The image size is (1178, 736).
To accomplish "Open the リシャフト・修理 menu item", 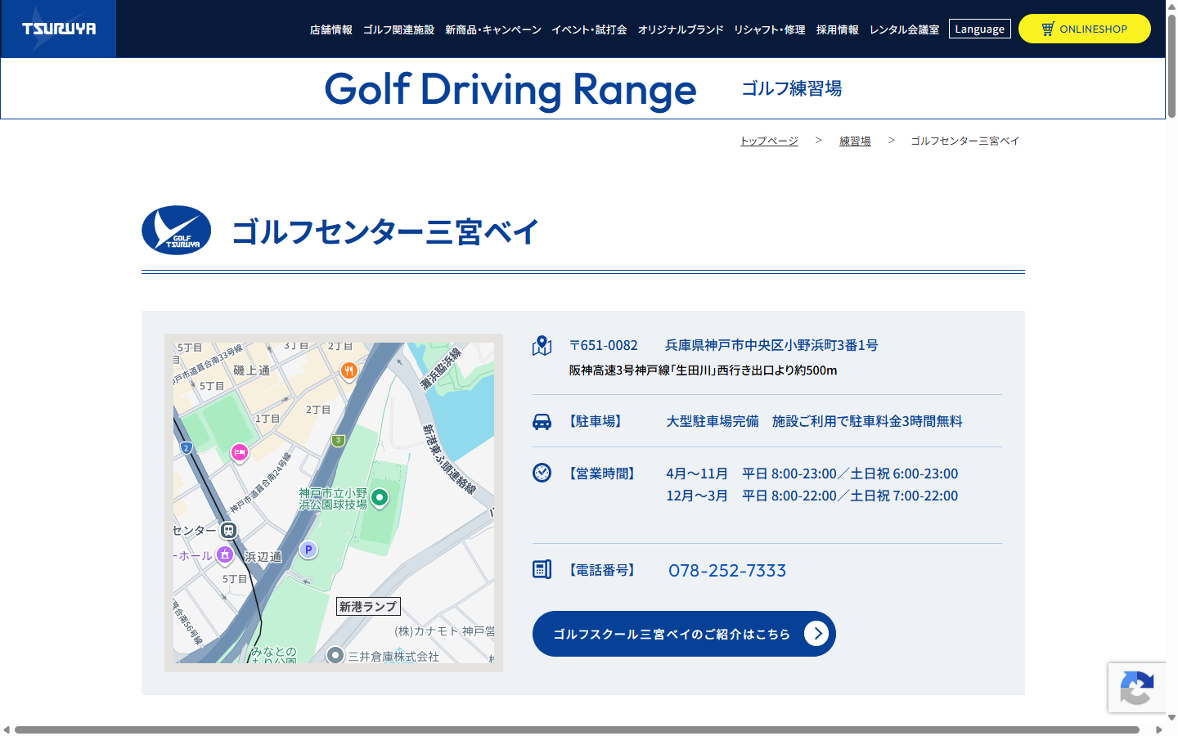I will click(x=770, y=29).
